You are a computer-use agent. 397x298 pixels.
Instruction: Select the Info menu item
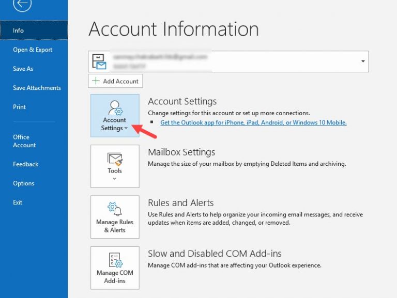(34, 30)
